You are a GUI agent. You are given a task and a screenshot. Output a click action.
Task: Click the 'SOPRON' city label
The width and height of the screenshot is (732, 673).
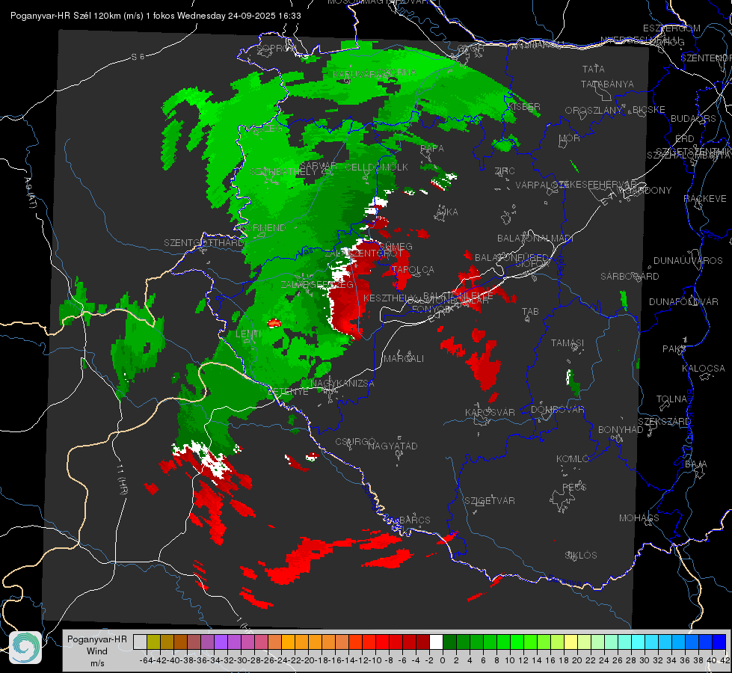tap(277, 48)
